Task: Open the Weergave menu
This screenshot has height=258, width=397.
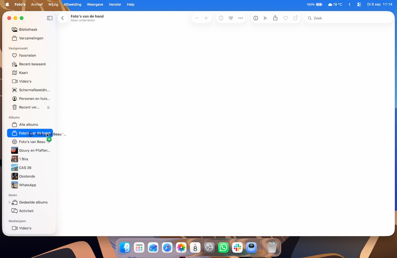Action: point(95,5)
